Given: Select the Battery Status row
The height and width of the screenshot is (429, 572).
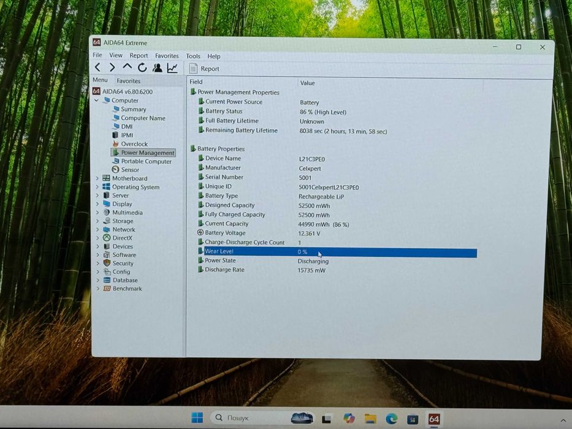Looking at the screenshot, I should click(x=272, y=112).
